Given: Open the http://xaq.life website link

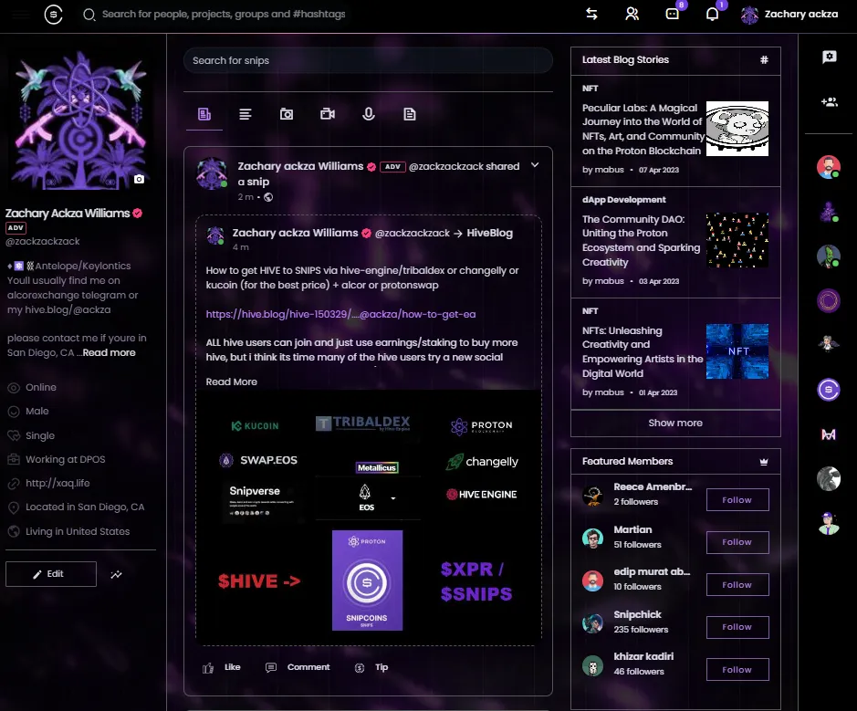Looking at the screenshot, I should [x=57, y=483].
